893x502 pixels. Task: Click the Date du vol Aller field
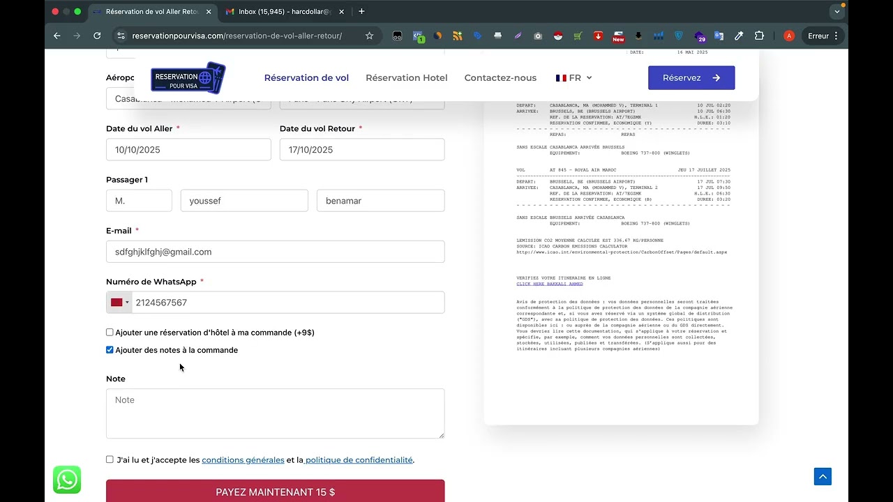point(188,150)
